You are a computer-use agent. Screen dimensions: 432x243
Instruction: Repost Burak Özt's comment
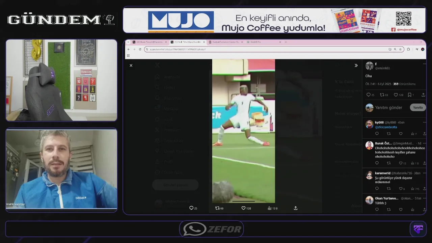[x=389, y=163]
